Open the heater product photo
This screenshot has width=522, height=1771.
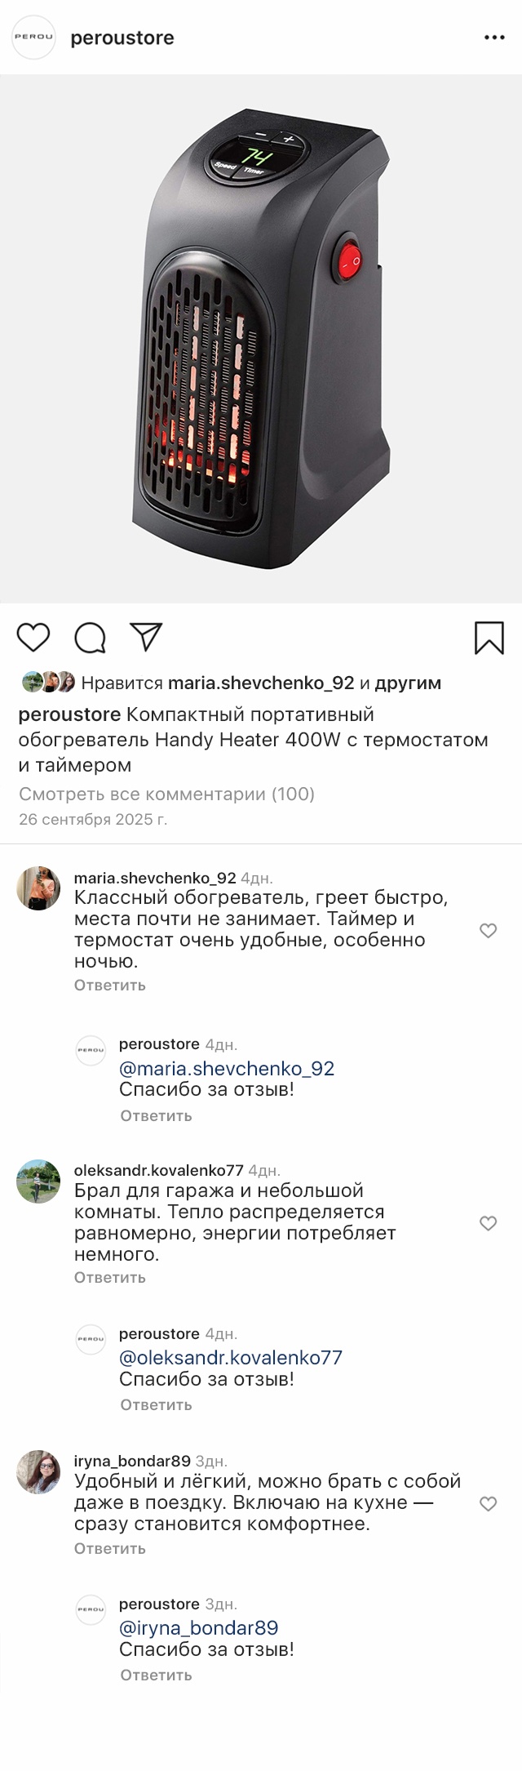click(261, 339)
